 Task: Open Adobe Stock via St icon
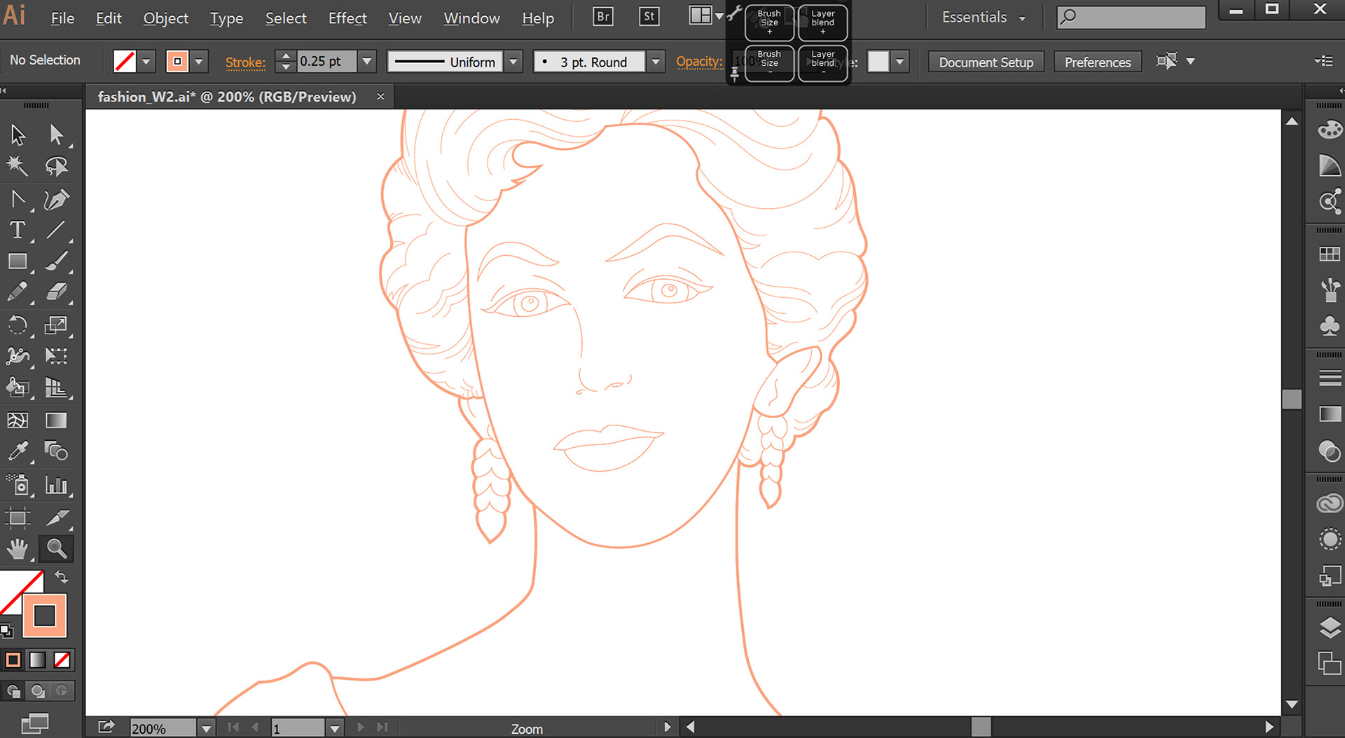pos(649,16)
